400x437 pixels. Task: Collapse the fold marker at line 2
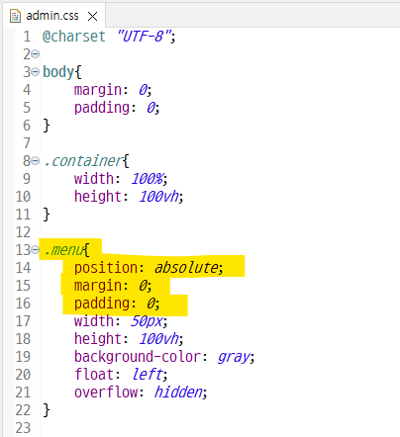coord(36,54)
